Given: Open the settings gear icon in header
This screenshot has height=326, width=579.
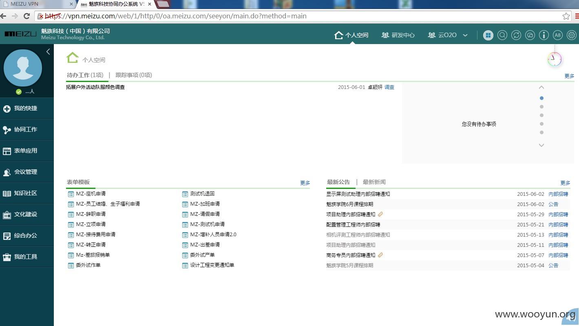Looking at the screenshot, I should [x=572, y=35].
